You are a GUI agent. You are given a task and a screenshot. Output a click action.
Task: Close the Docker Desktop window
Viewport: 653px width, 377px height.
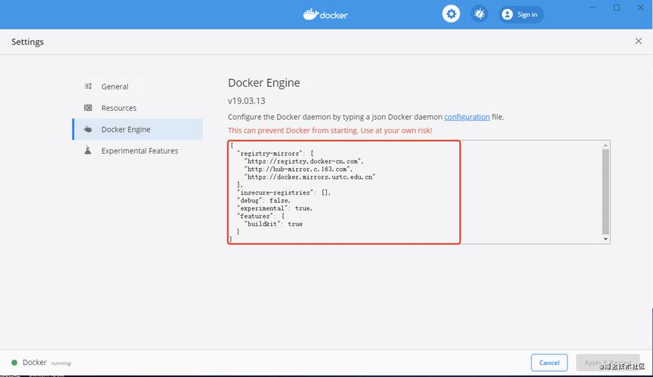tap(640, 8)
